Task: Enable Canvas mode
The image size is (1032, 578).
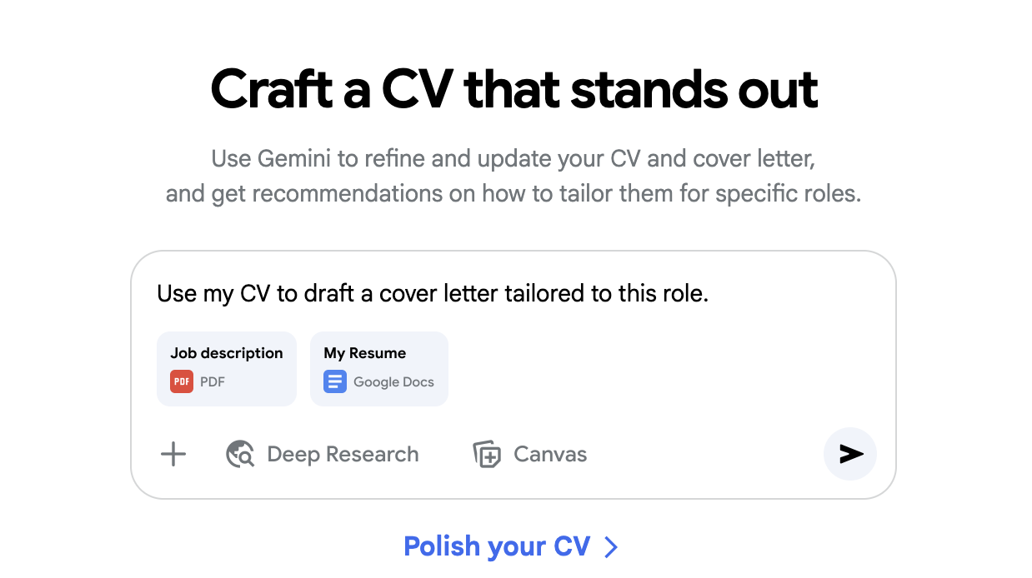Action: coord(529,454)
